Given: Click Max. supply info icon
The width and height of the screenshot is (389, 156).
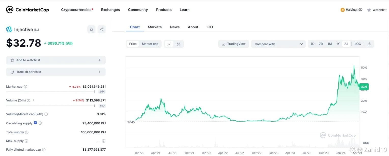Looking at the screenshot, I should pyautogui.click(x=26, y=141).
